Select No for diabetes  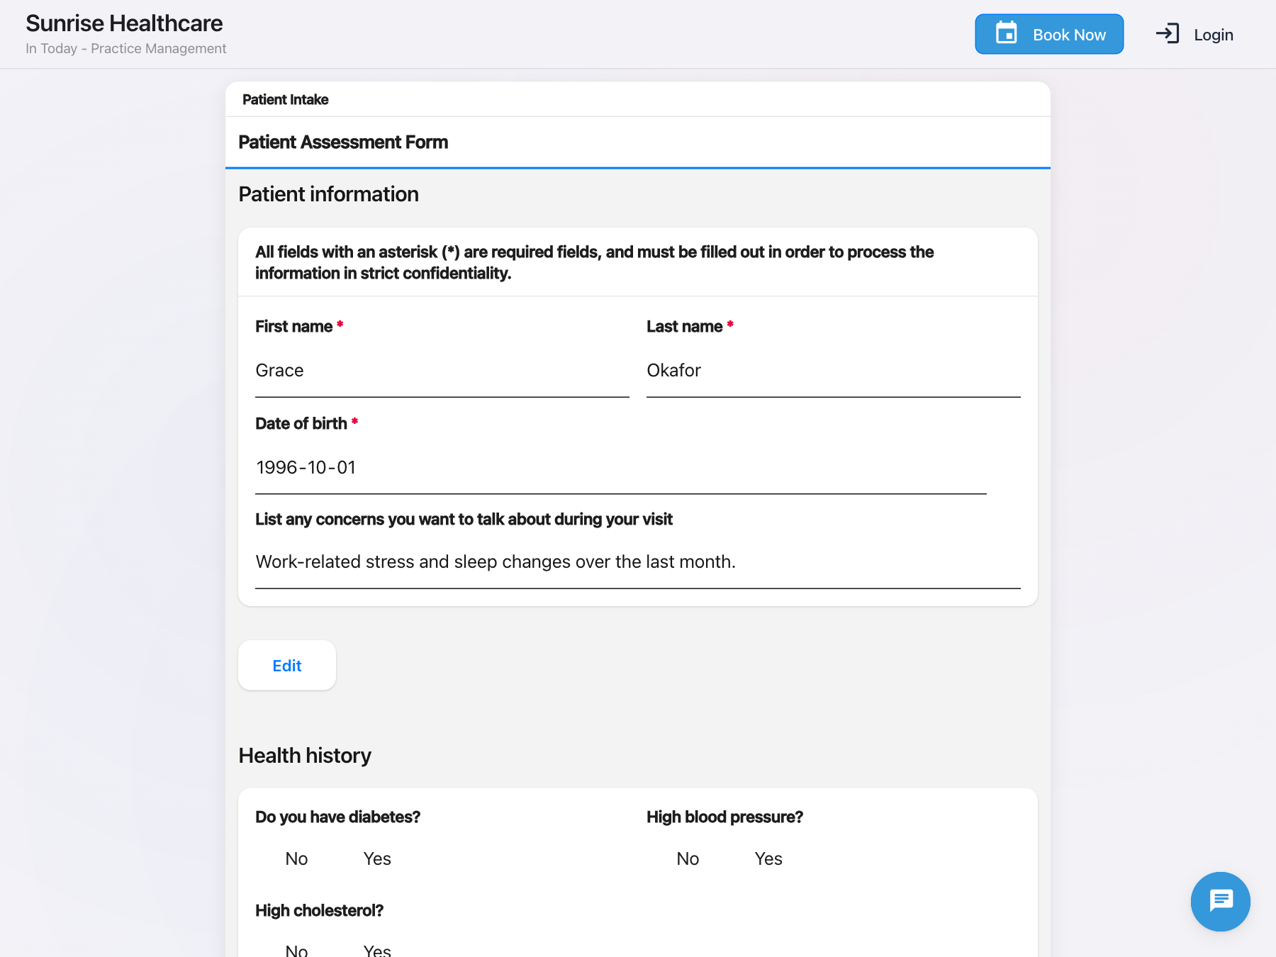pos(296,858)
